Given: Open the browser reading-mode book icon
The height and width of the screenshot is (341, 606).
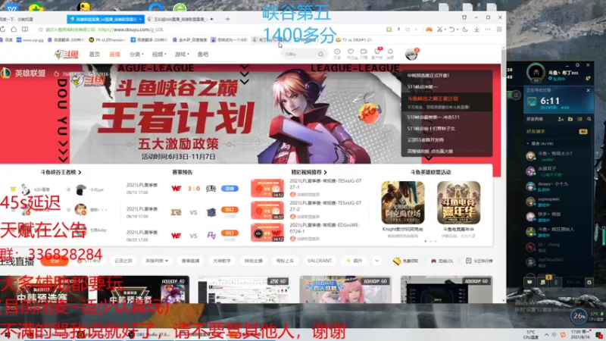Looking at the screenshot, I should pyautogui.click(x=25, y=30).
